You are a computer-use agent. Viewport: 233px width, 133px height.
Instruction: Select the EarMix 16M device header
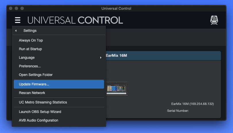click(163, 56)
